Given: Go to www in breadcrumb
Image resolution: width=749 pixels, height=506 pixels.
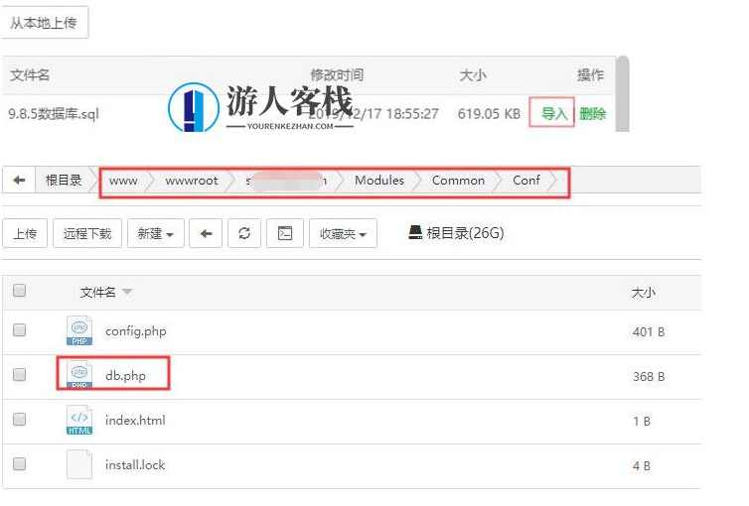Looking at the screenshot, I should [x=123, y=181].
